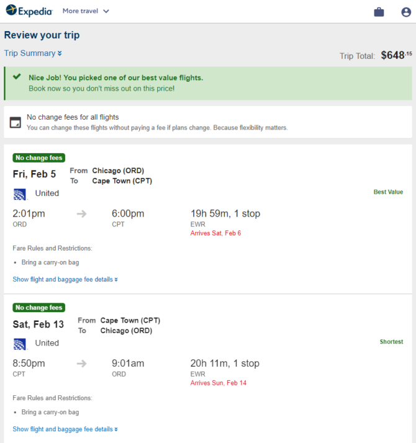The image size is (416, 443).
Task: Click the arrow between 2:01pm and 6:00pm
Action: point(81,214)
